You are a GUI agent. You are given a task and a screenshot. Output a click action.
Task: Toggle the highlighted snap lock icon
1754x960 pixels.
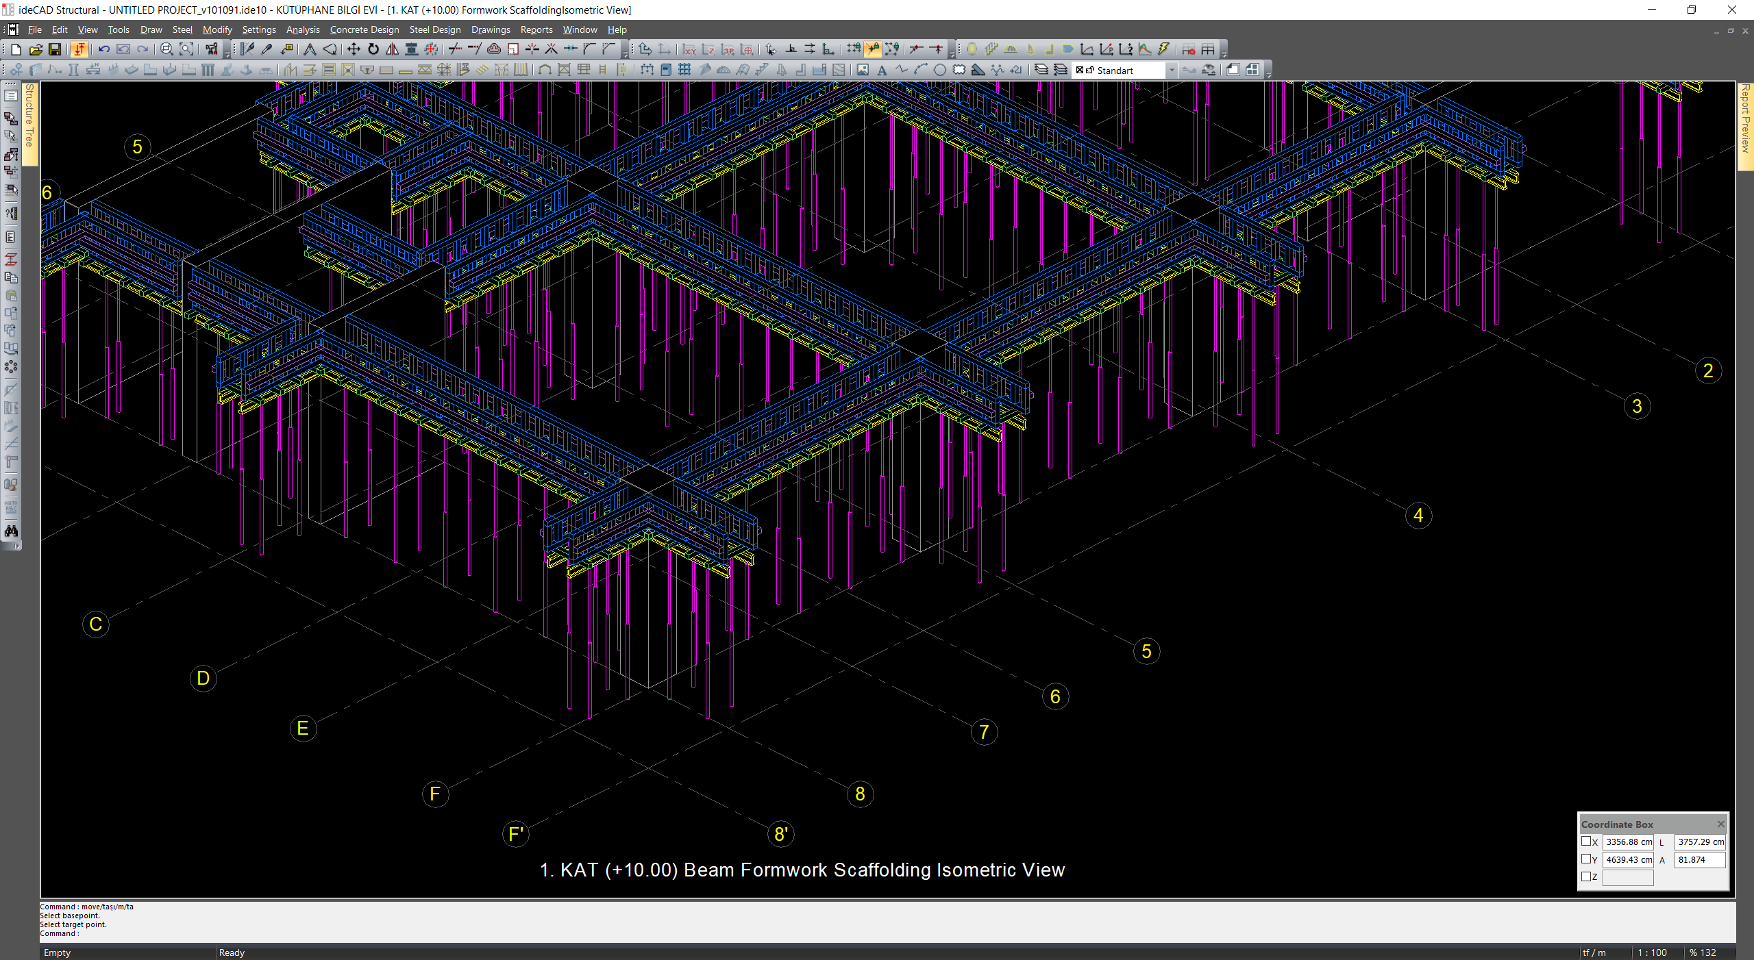click(873, 49)
